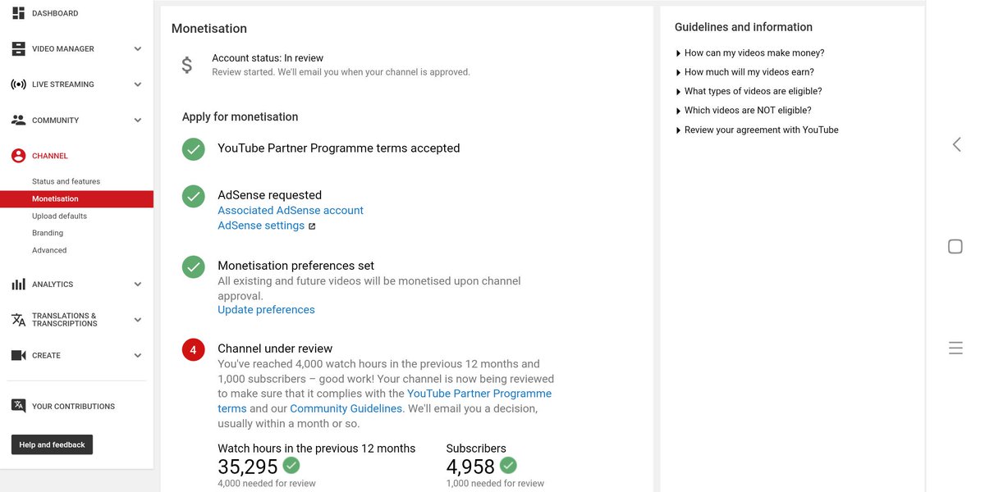
Task: Click the Video Manager icon
Action: click(x=18, y=49)
